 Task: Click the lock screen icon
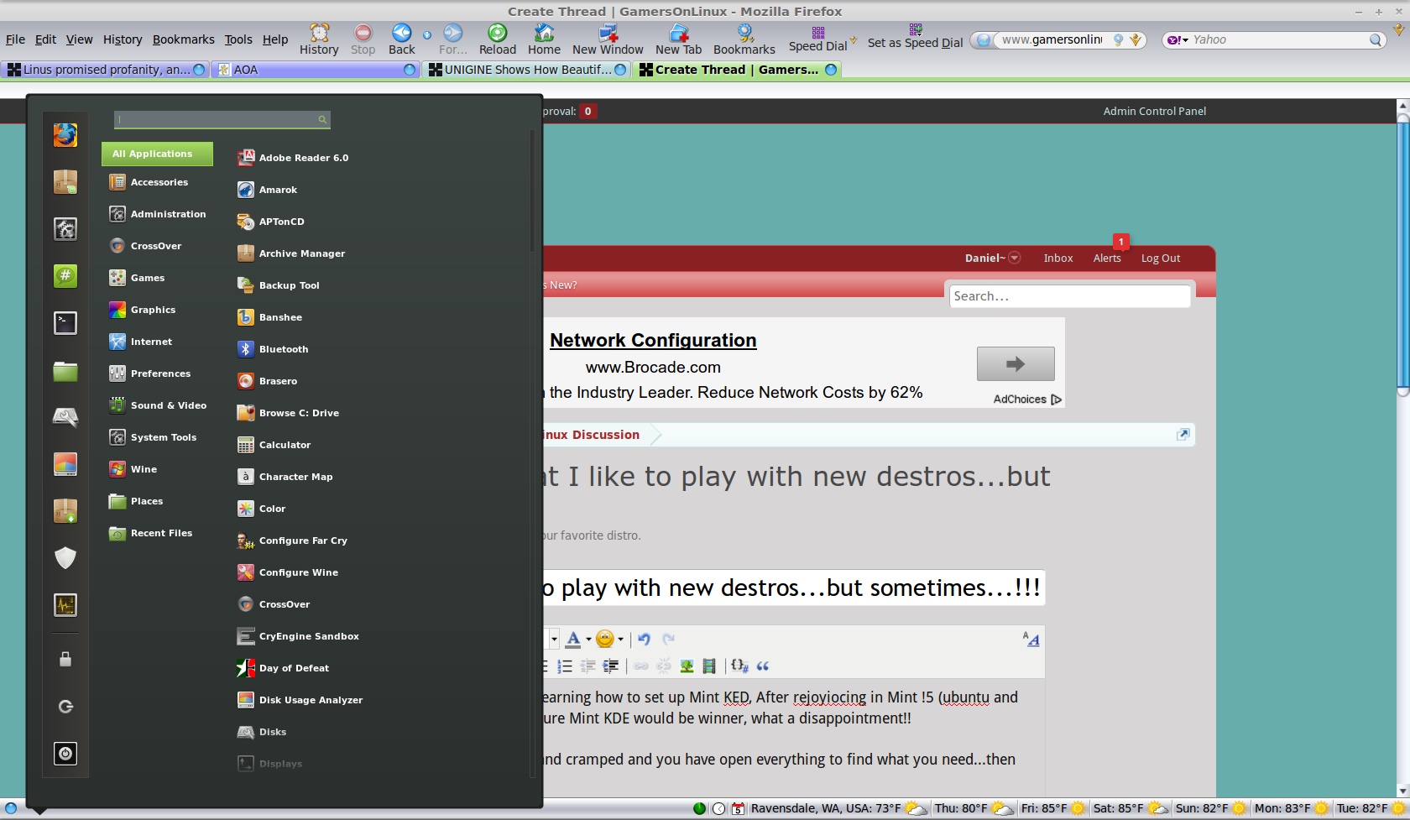tap(65, 660)
